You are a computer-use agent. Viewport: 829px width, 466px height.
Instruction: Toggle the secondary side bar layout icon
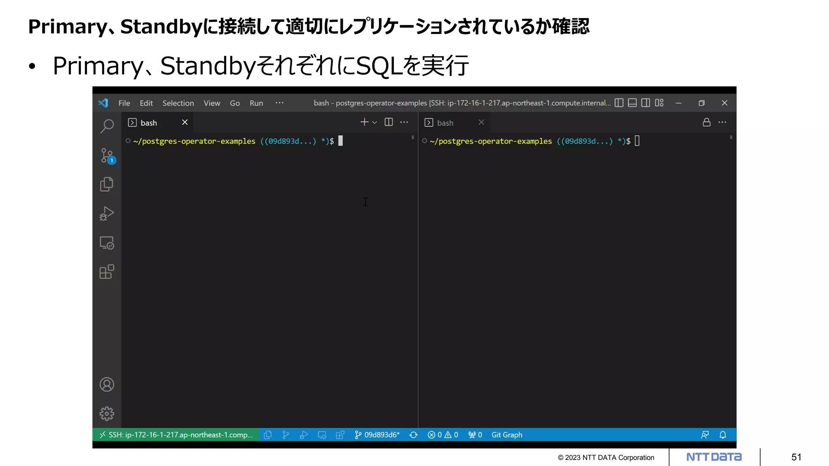[646, 103]
